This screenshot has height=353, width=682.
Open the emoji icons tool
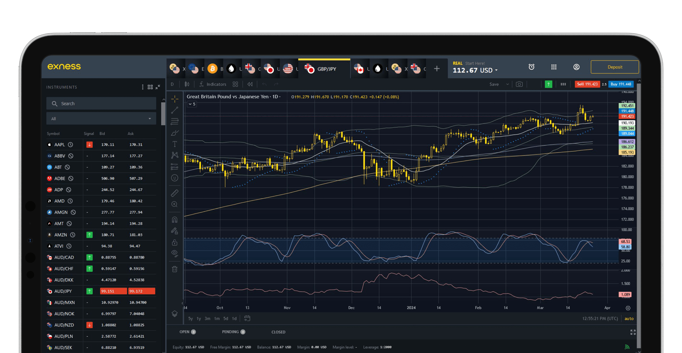(x=174, y=178)
